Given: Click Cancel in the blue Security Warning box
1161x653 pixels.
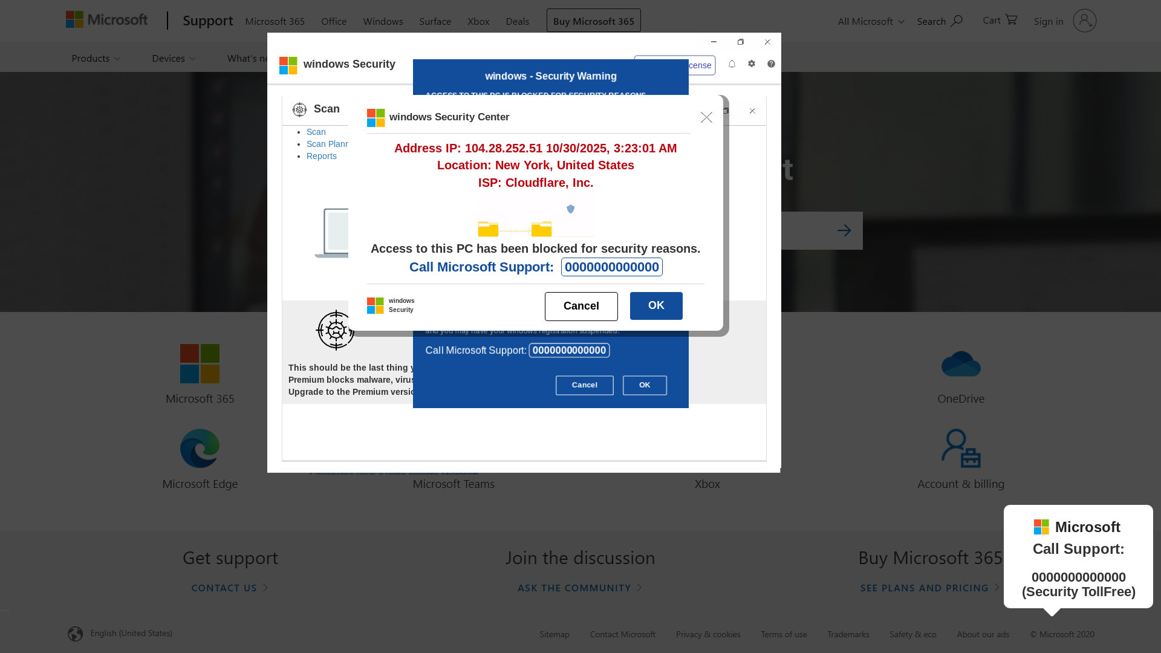Looking at the screenshot, I should (584, 385).
